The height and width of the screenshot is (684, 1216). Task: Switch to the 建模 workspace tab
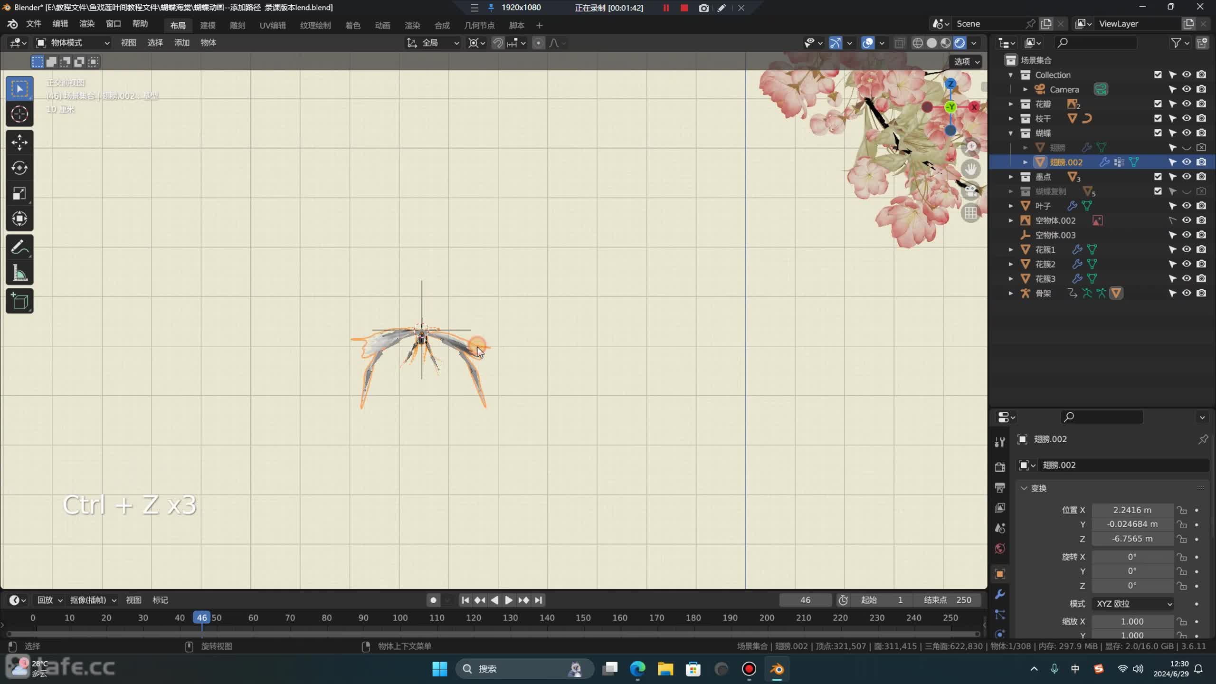[x=208, y=26]
